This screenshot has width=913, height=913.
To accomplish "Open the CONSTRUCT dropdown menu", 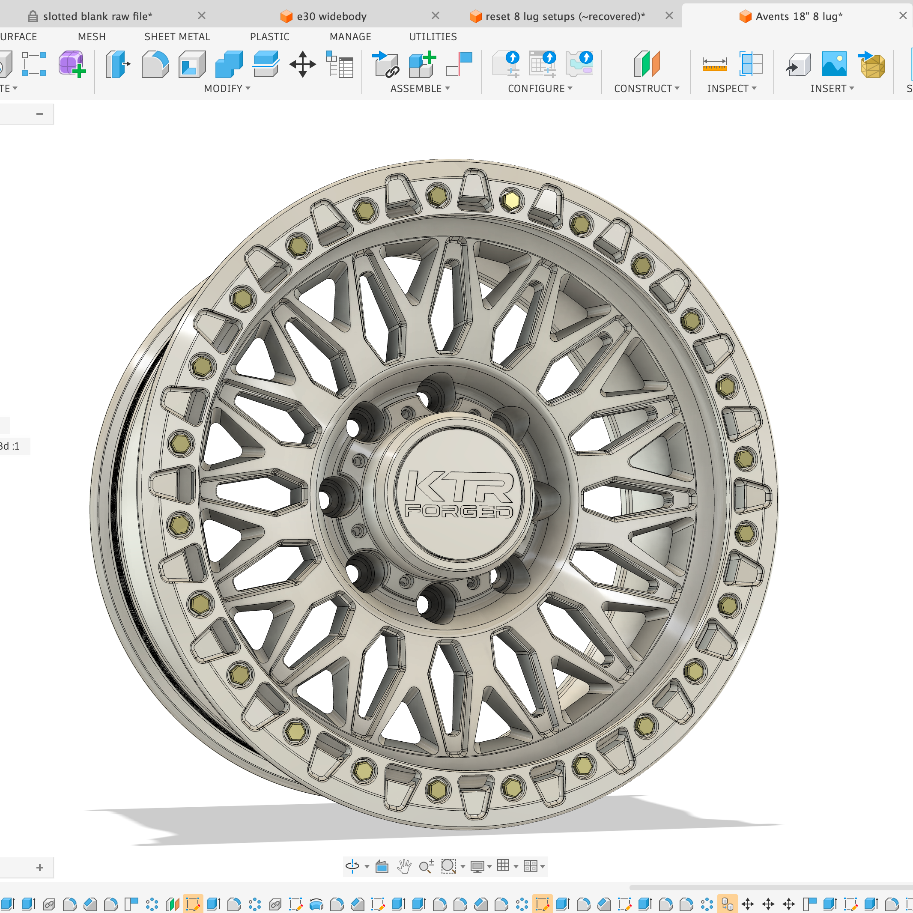I will (x=647, y=88).
